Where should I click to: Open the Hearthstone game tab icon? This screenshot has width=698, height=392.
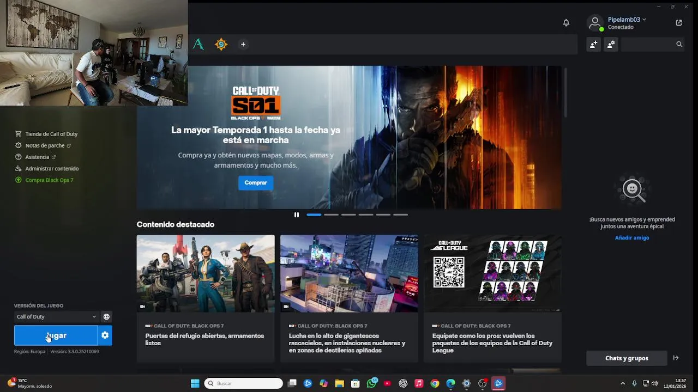pos(221,44)
